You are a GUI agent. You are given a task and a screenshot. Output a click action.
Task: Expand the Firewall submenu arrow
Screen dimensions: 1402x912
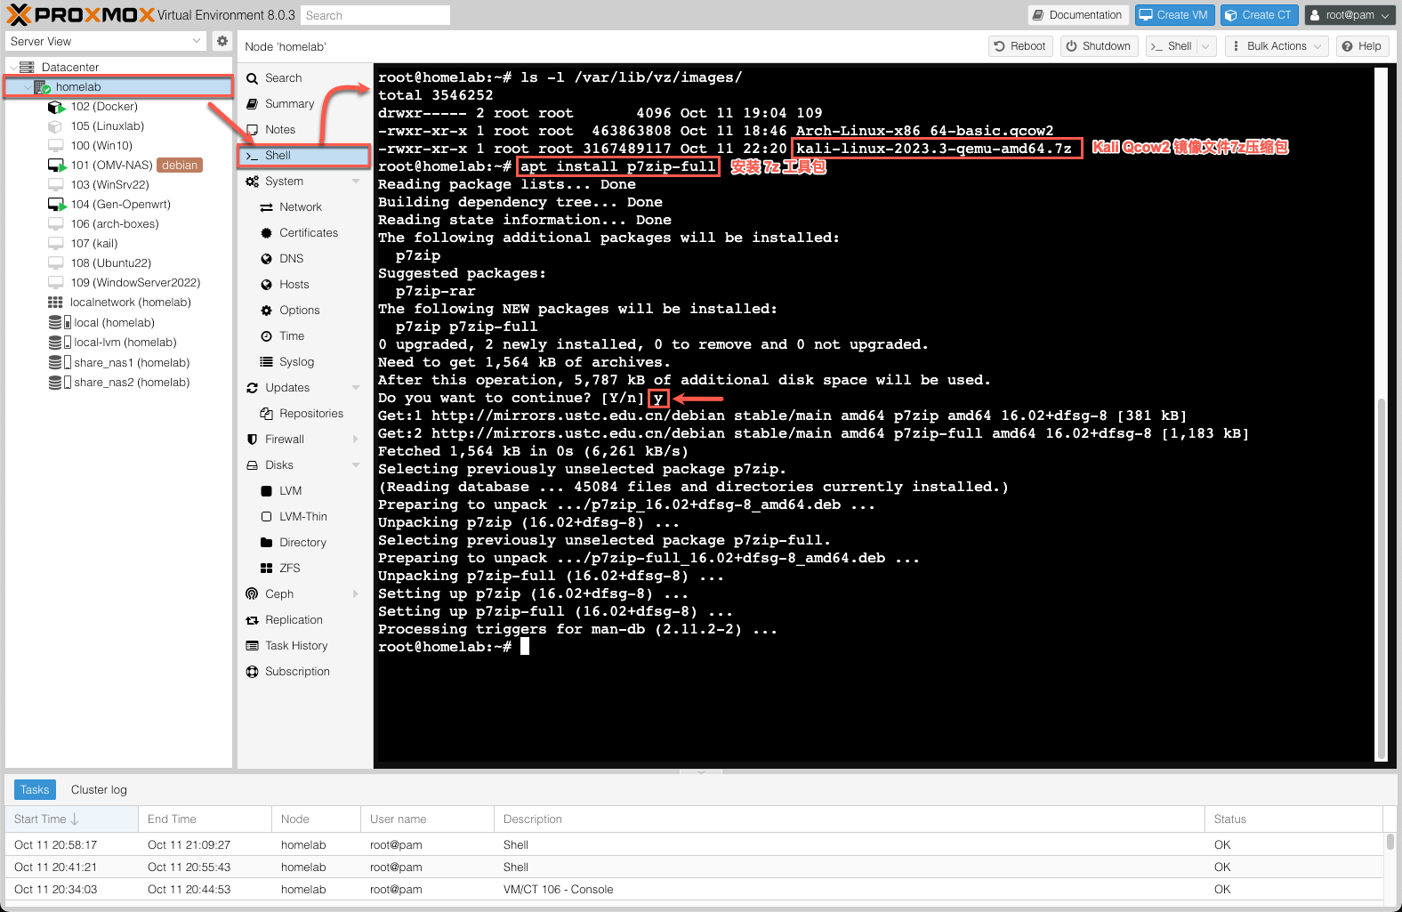(x=356, y=440)
